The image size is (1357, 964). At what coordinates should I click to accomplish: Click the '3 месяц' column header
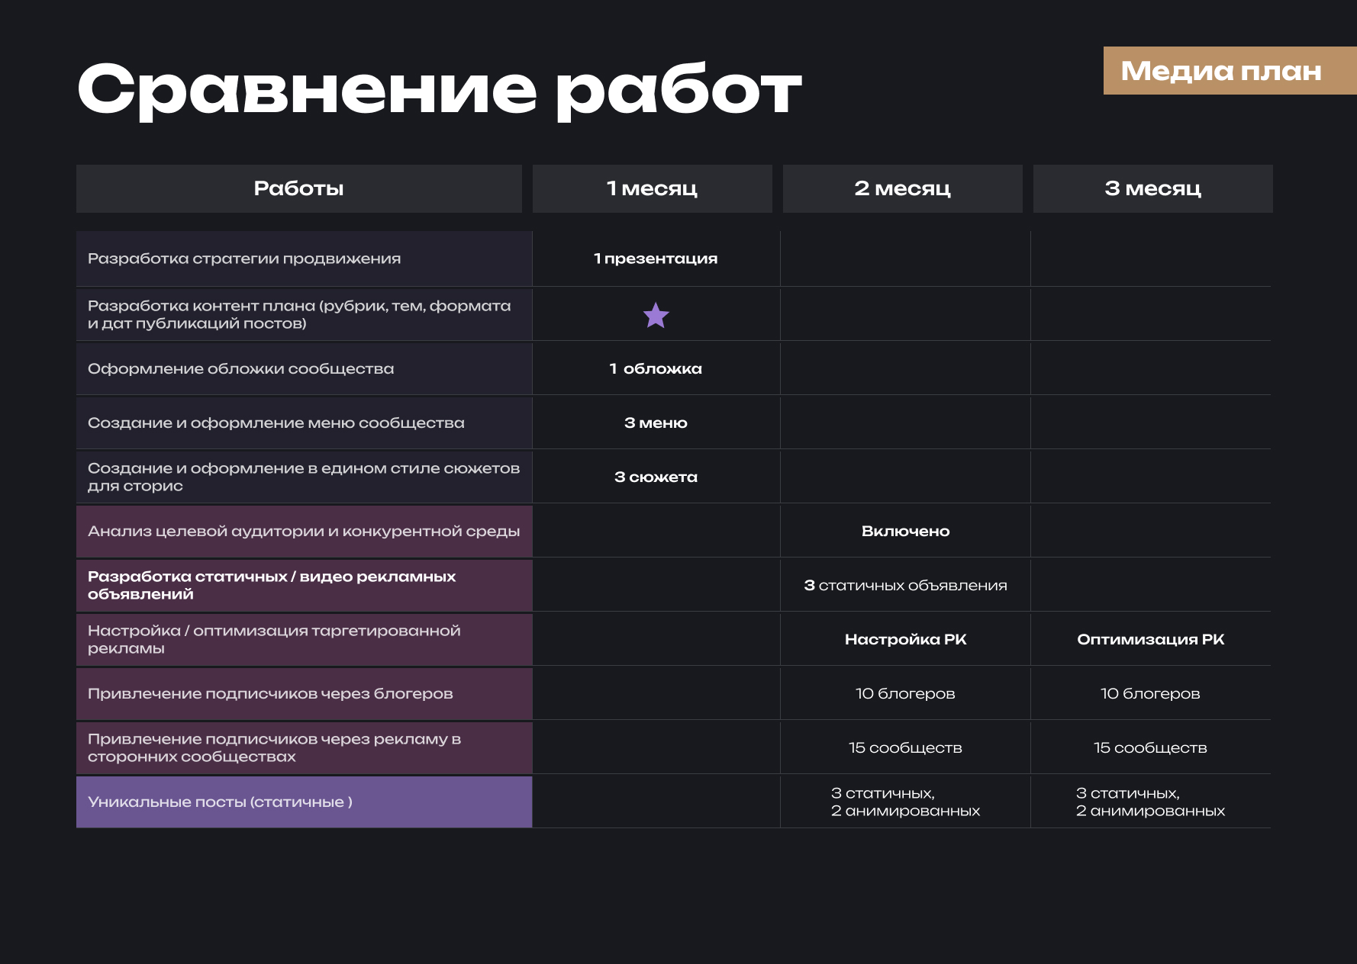coord(1153,188)
